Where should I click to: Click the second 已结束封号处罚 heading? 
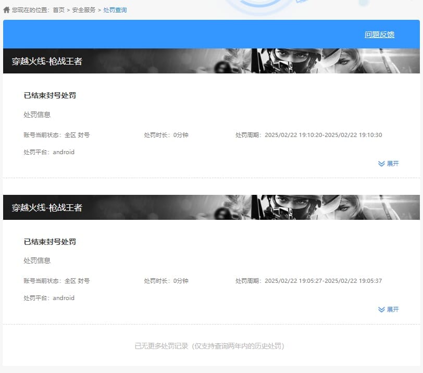(x=49, y=242)
